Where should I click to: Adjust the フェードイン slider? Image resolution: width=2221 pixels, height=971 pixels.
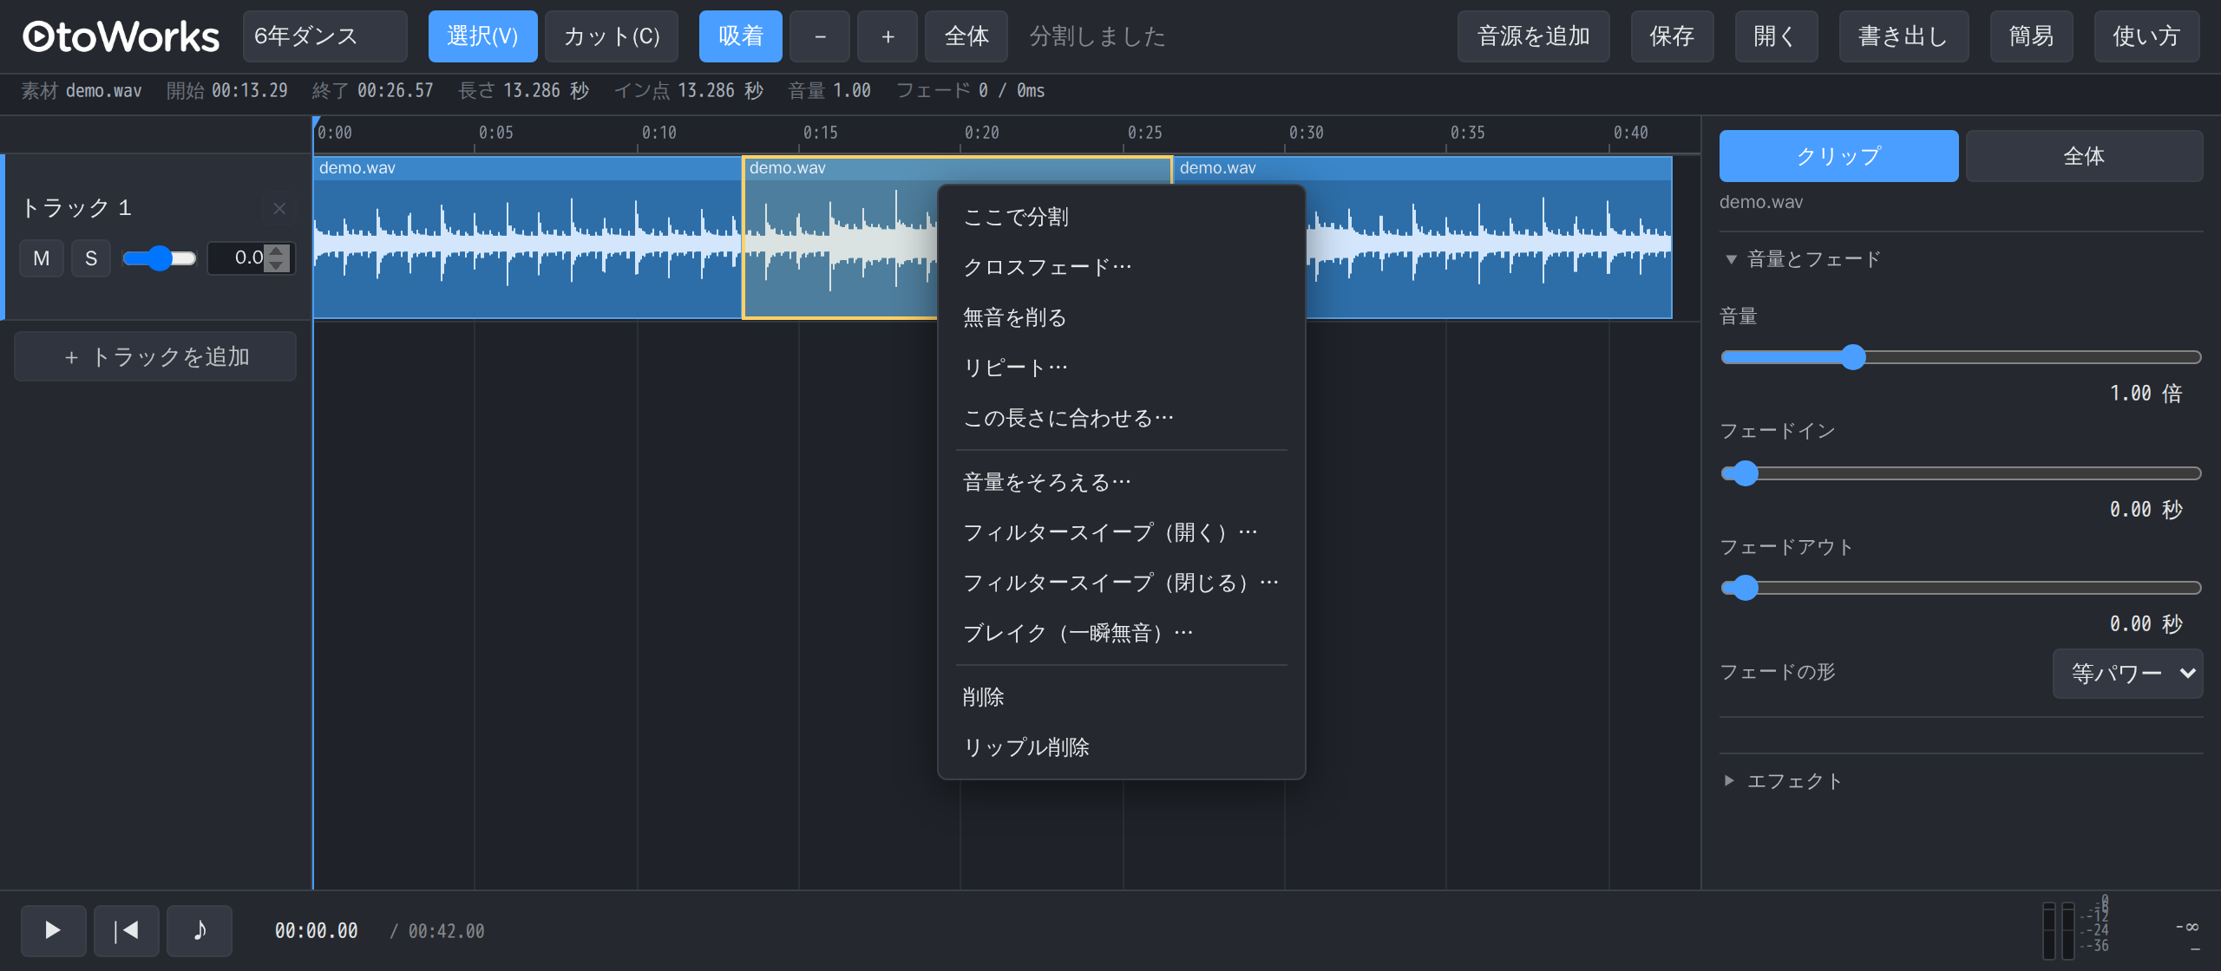(x=1961, y=473)
